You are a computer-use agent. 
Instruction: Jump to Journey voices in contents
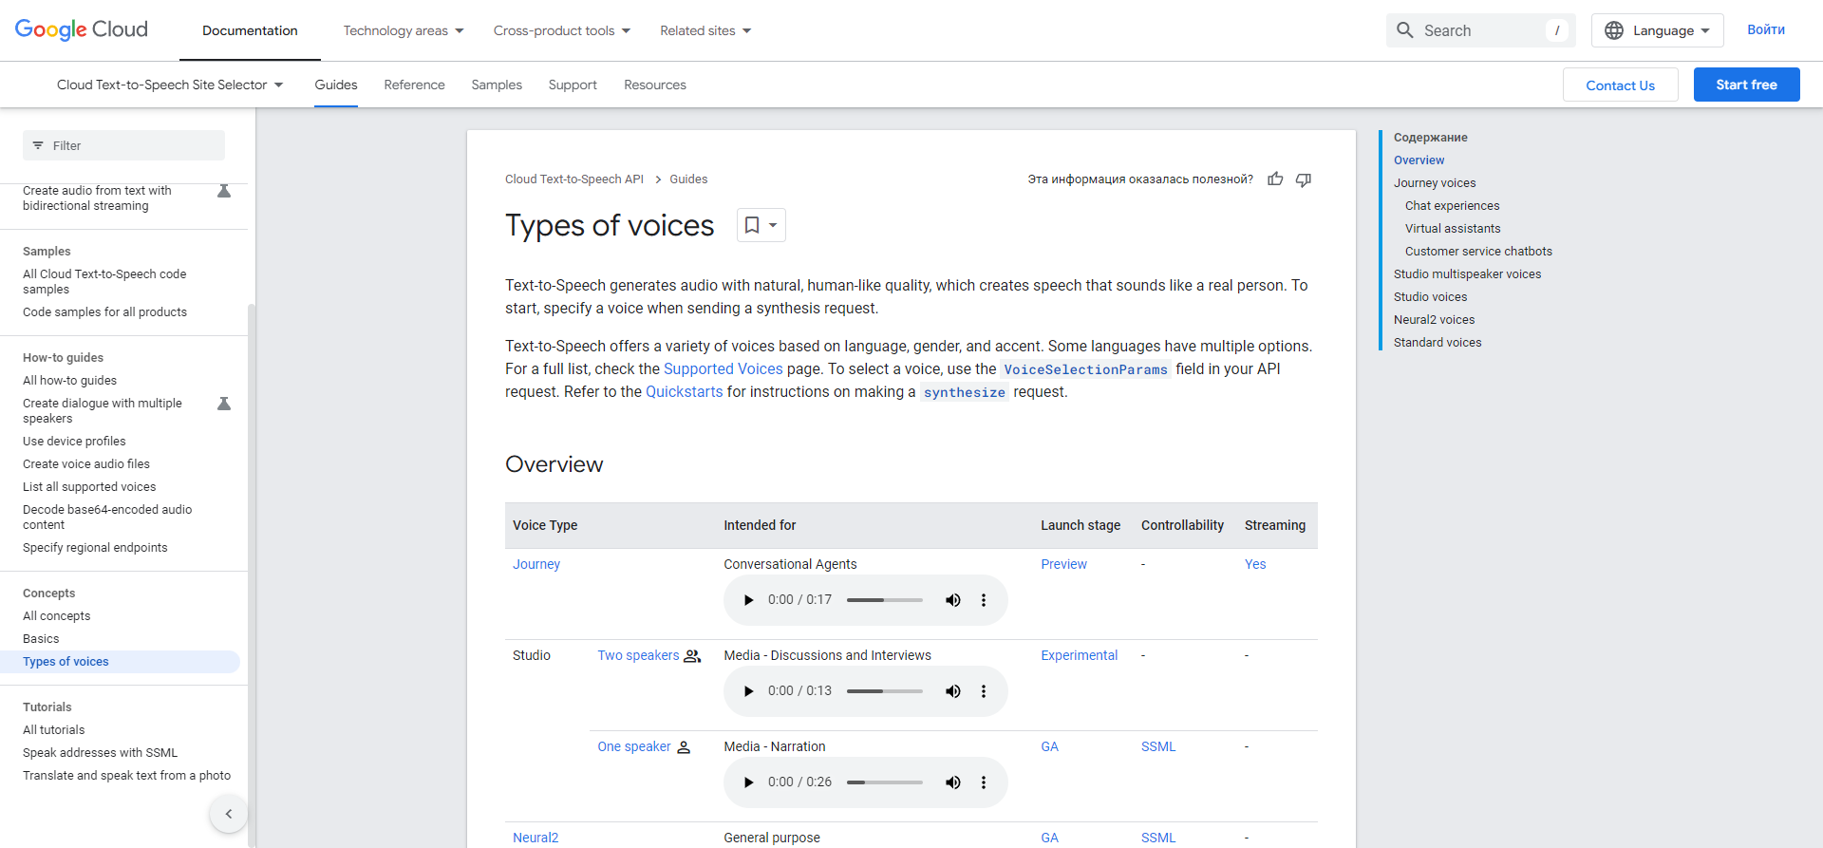pos(1435,183)
